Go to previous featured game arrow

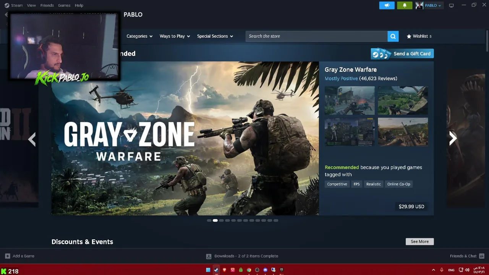[x=32, y=139]
